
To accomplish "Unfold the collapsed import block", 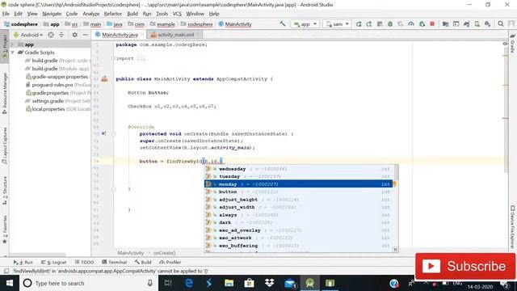I will [x=113, y=58].
